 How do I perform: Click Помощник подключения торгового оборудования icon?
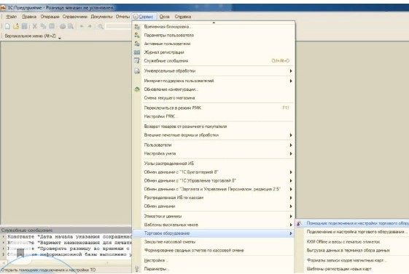[299, 223]
